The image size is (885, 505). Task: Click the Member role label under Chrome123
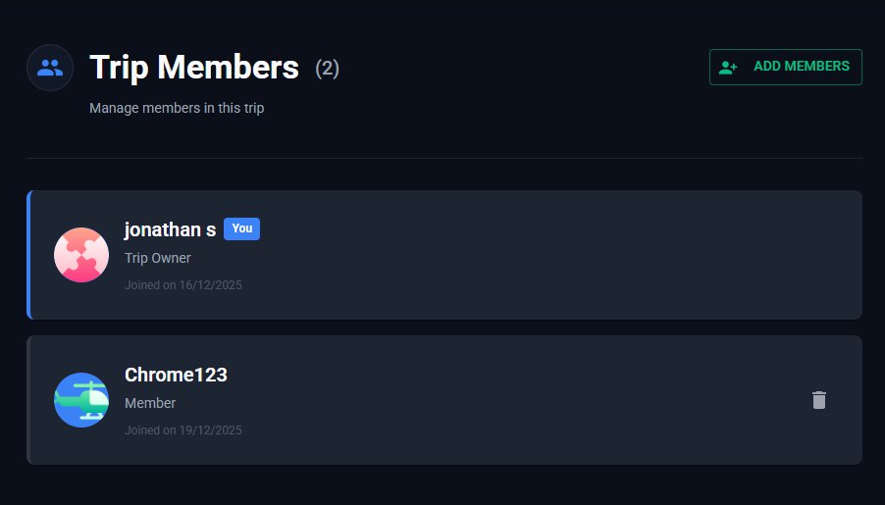point(150,403)
